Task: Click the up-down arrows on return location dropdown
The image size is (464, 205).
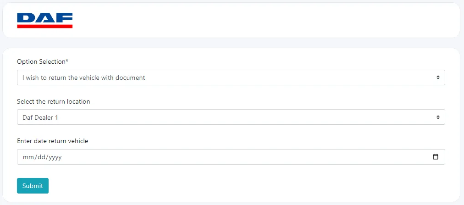Action: 438,117
